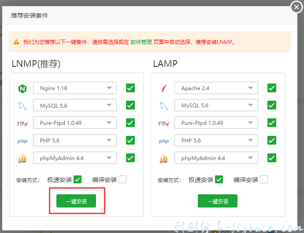Enable 编译安装 option under LNMP
The height and width of the screenshot is (233, 304).
coord(122,179)
